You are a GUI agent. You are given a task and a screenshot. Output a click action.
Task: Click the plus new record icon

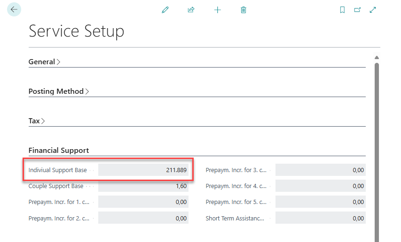(x=217, y=10)
